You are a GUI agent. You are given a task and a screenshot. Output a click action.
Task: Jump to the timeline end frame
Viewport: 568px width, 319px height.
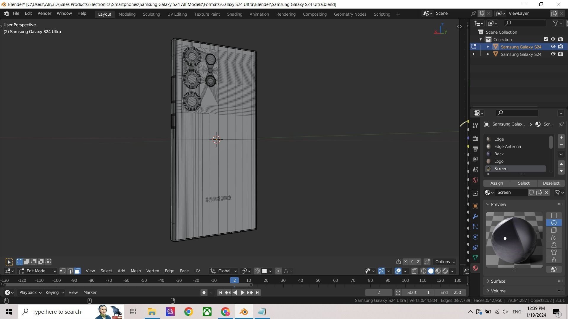[x=258, y=292]
